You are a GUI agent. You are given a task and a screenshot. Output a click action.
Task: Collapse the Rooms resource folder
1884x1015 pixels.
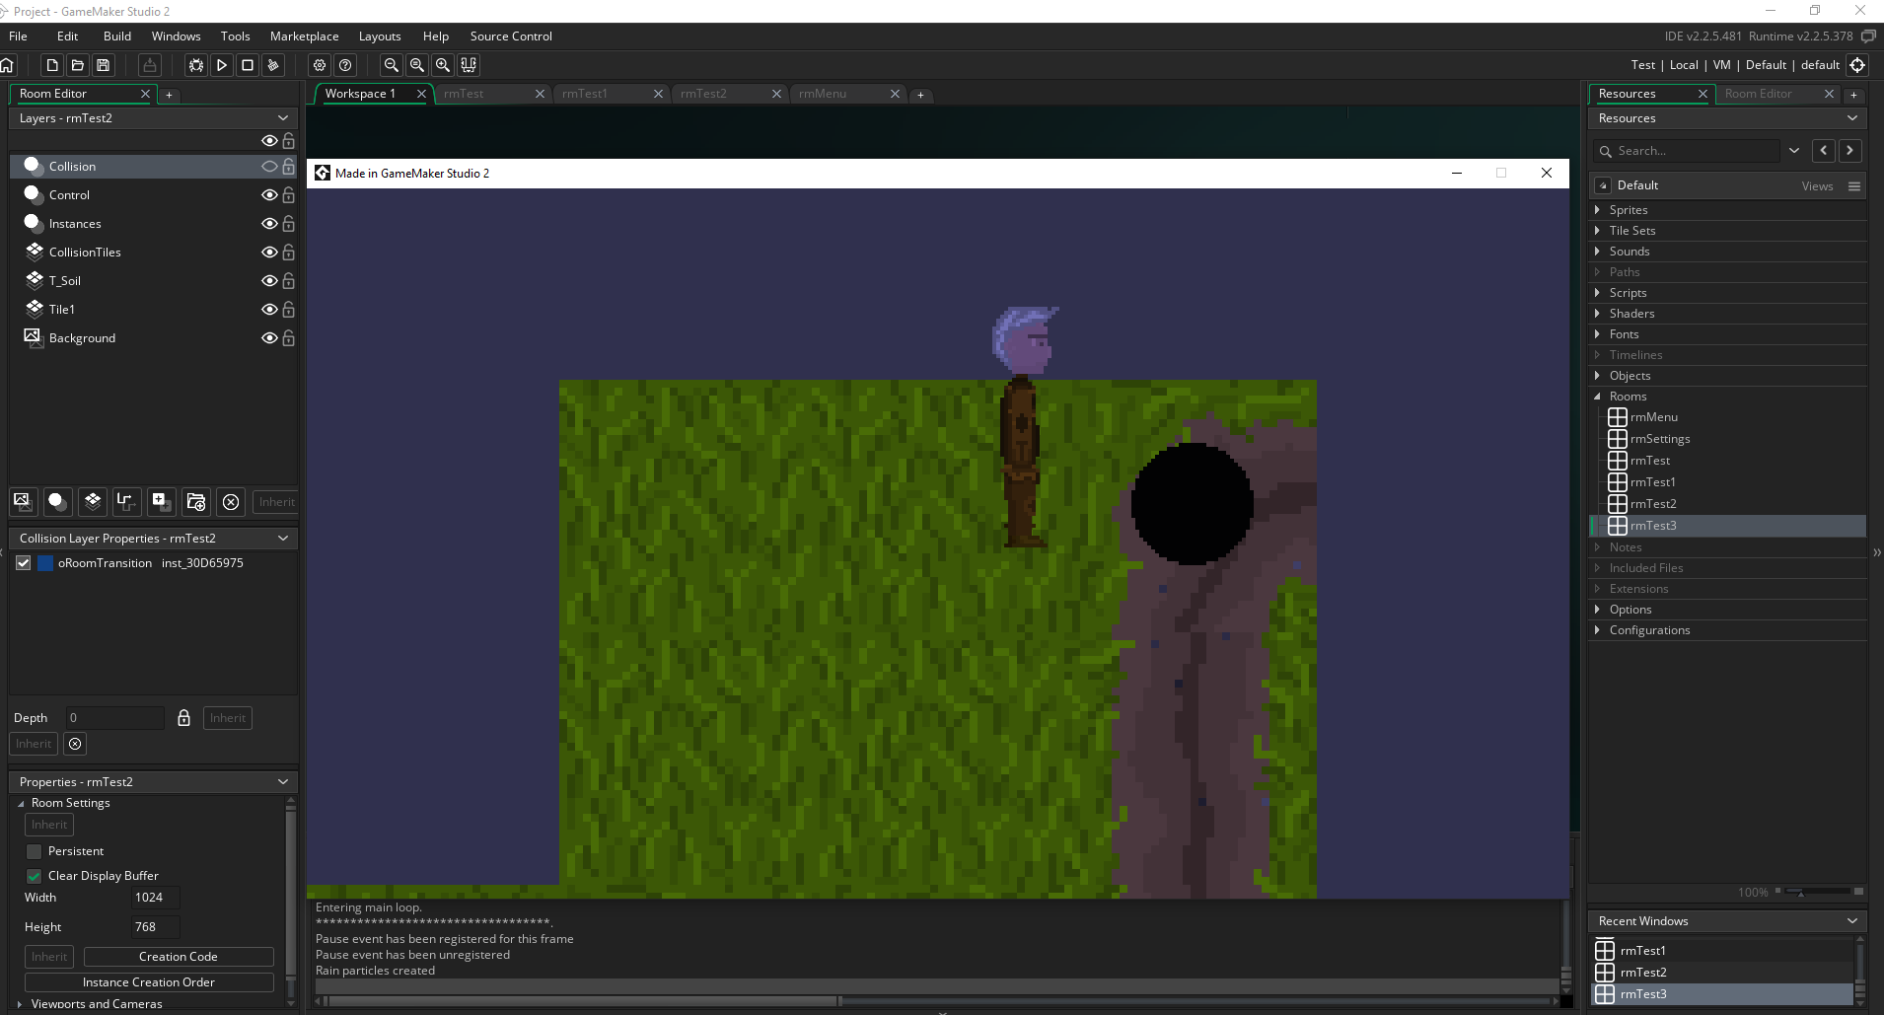tap(1597, 397)
